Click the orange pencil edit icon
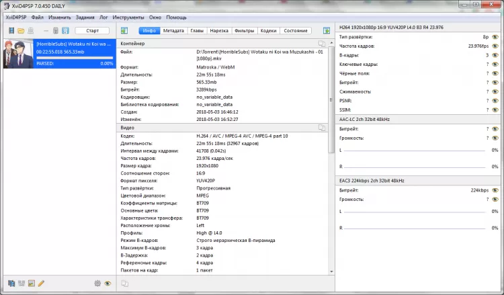This screenshot has height=295, width=504. point(41,283)
